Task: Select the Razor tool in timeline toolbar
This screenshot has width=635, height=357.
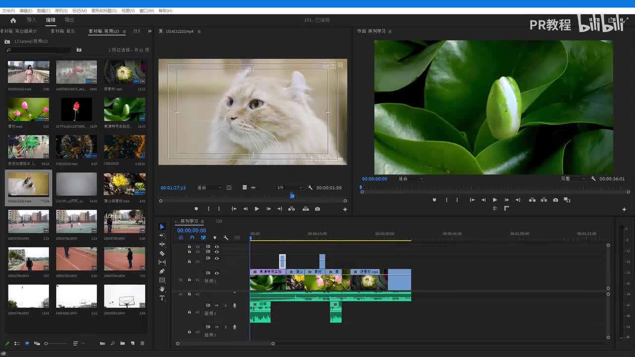Action: [x=162, y=253]
